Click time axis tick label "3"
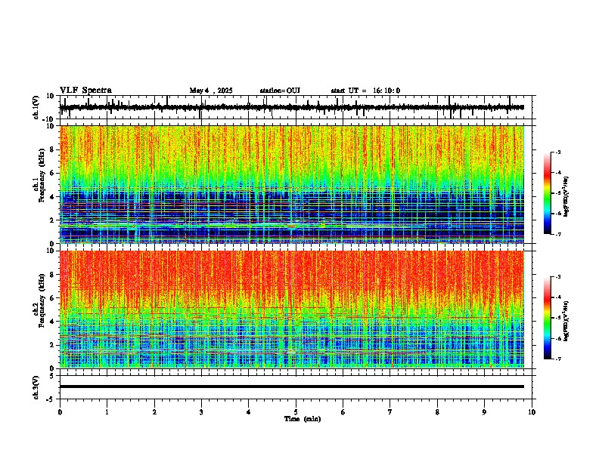Viewport: 599px width, 462px height. click(x=201, y=412)
